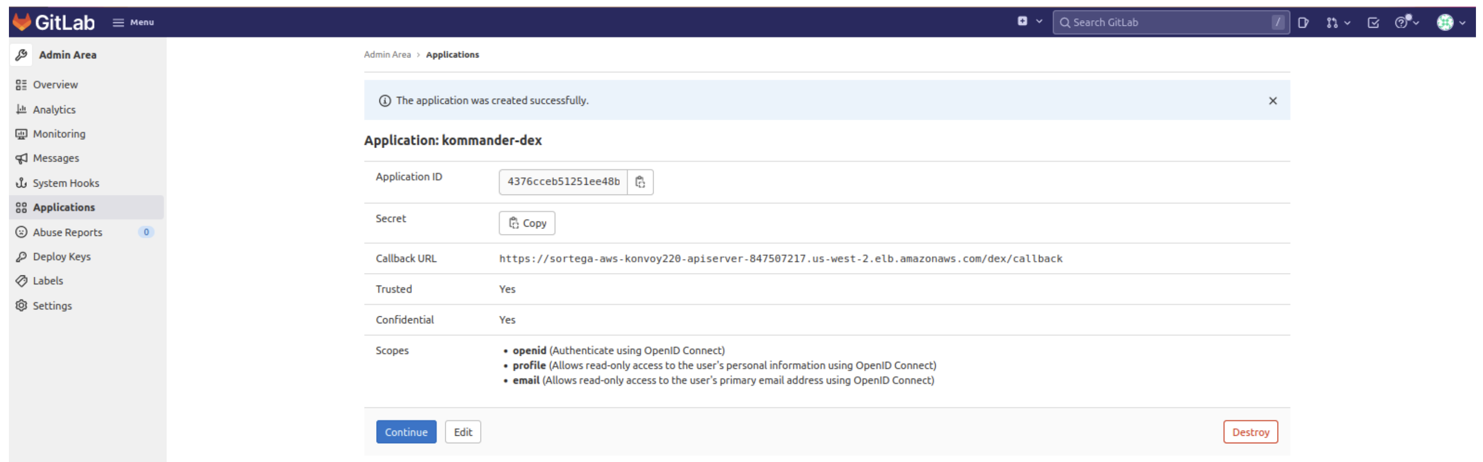
Task: Open the Issues icon in top bar
Action: click(1303, 23)
